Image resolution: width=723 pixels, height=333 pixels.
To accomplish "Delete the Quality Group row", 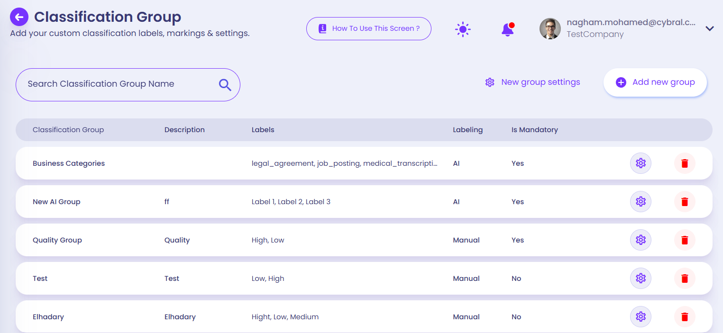I will click(x=685, y=240).
